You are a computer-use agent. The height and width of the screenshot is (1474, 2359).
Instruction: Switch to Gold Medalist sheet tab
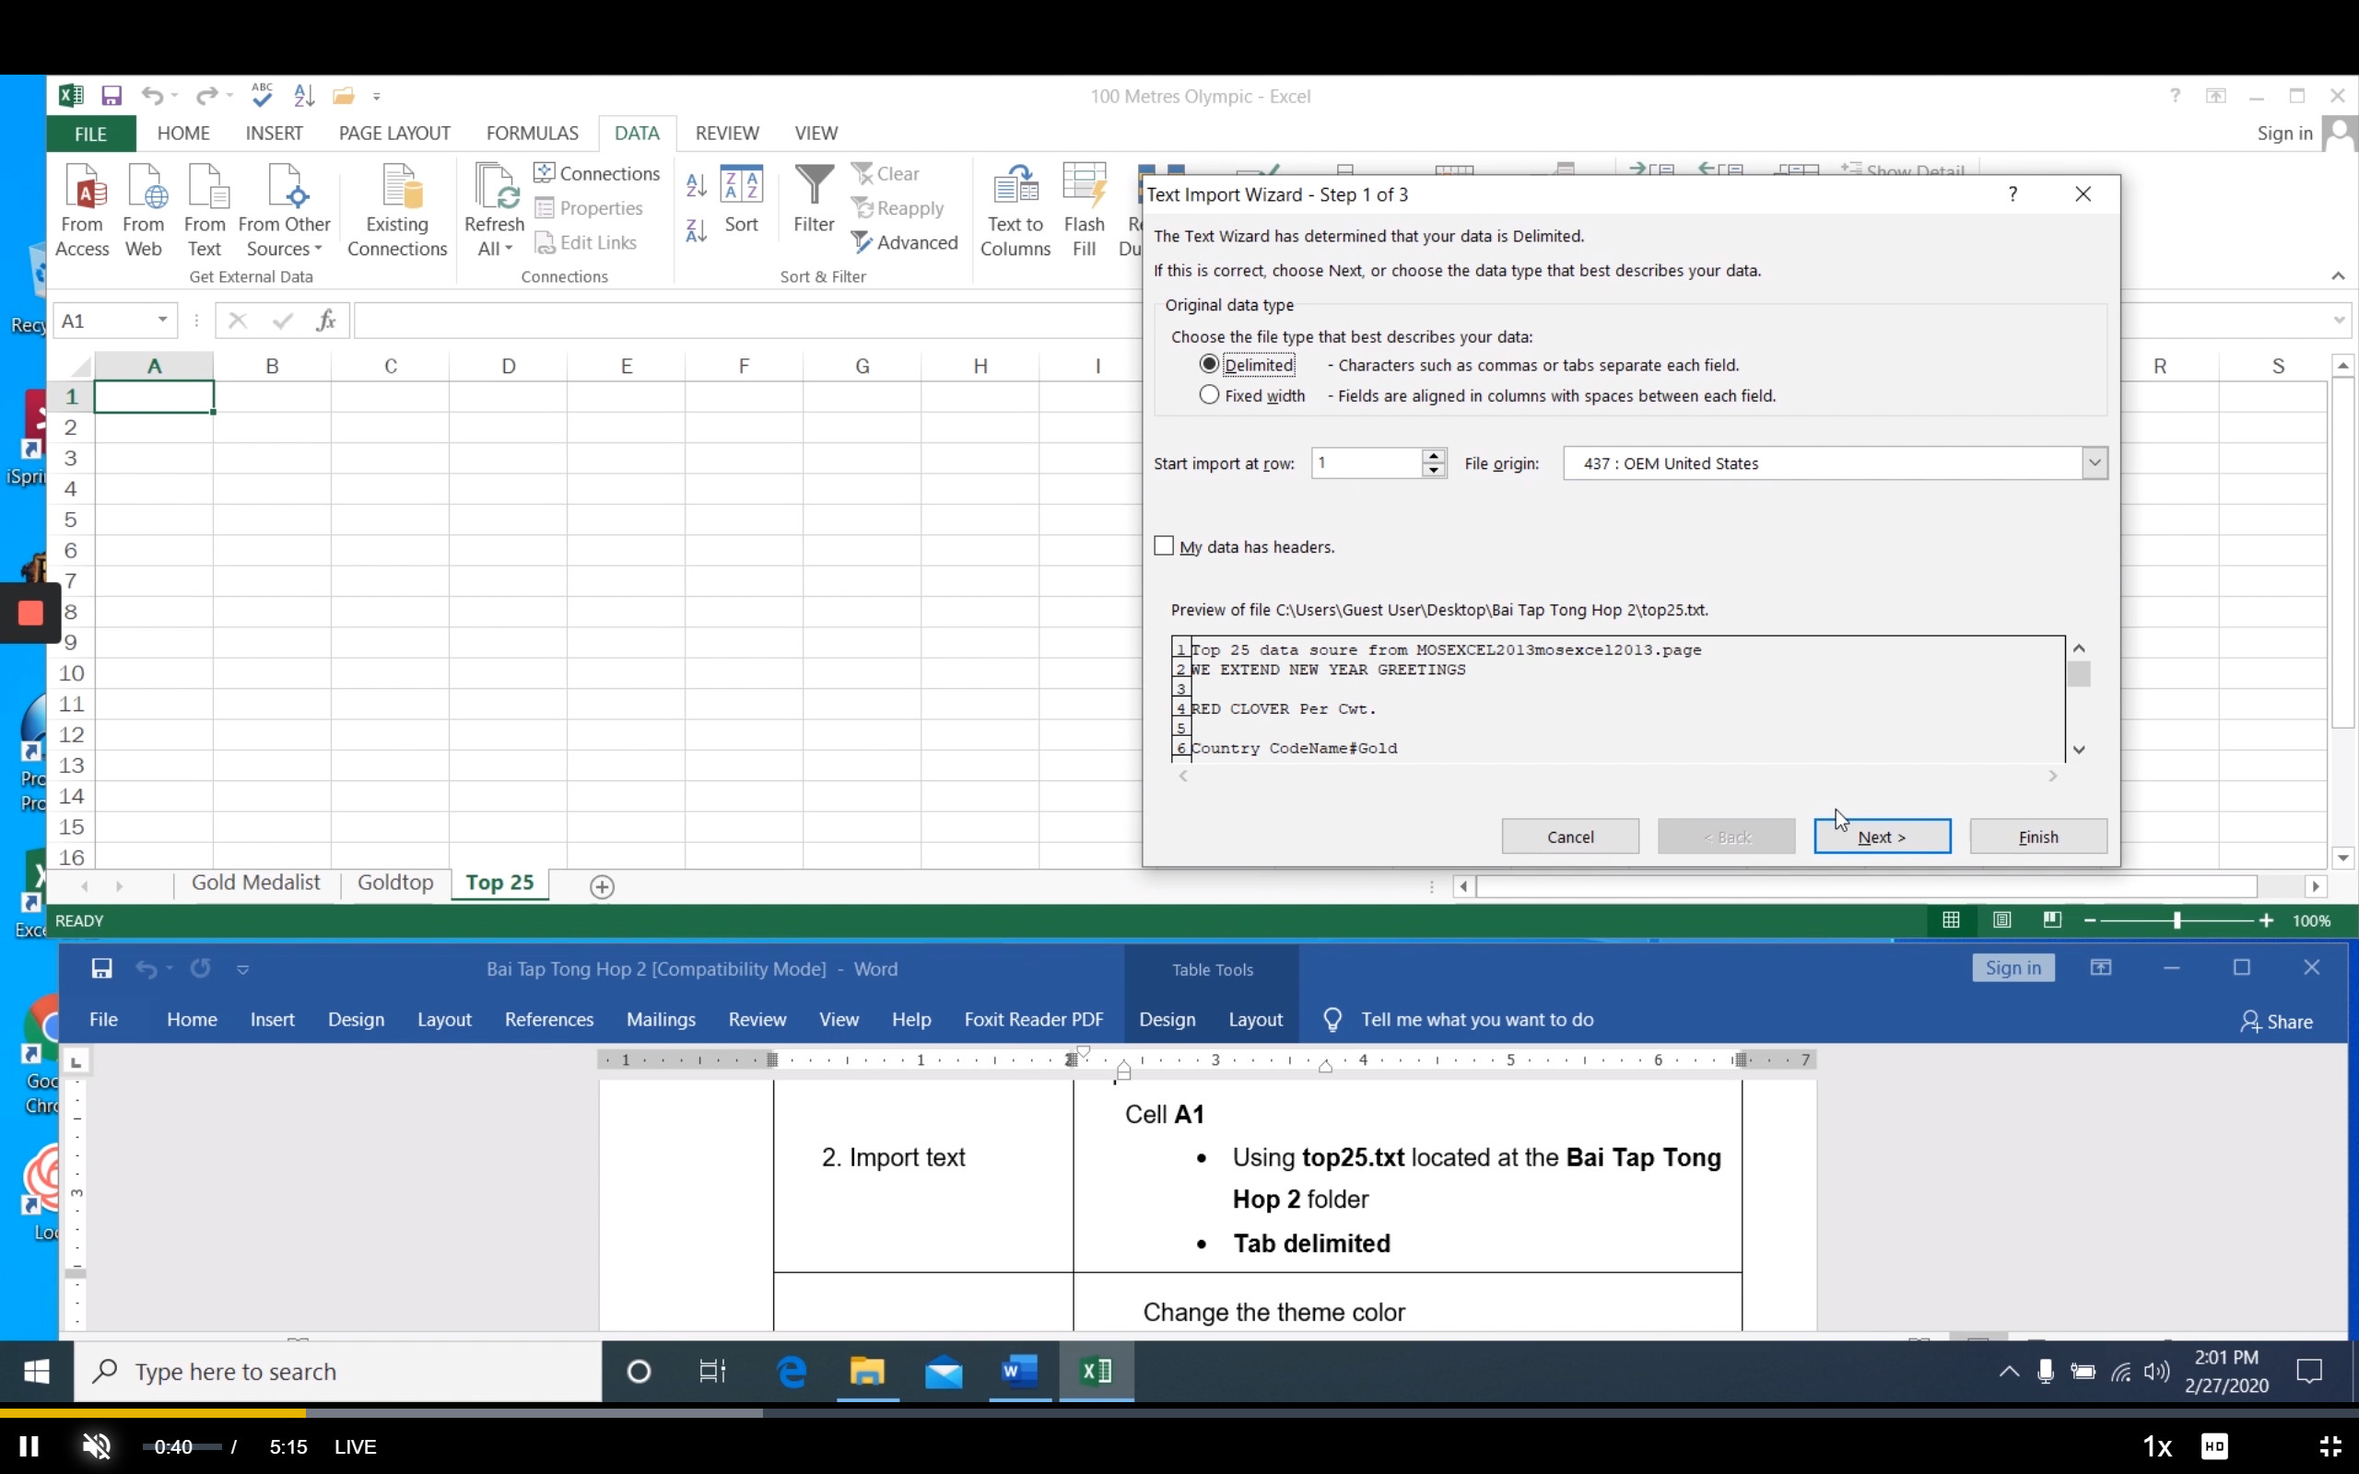254,882
